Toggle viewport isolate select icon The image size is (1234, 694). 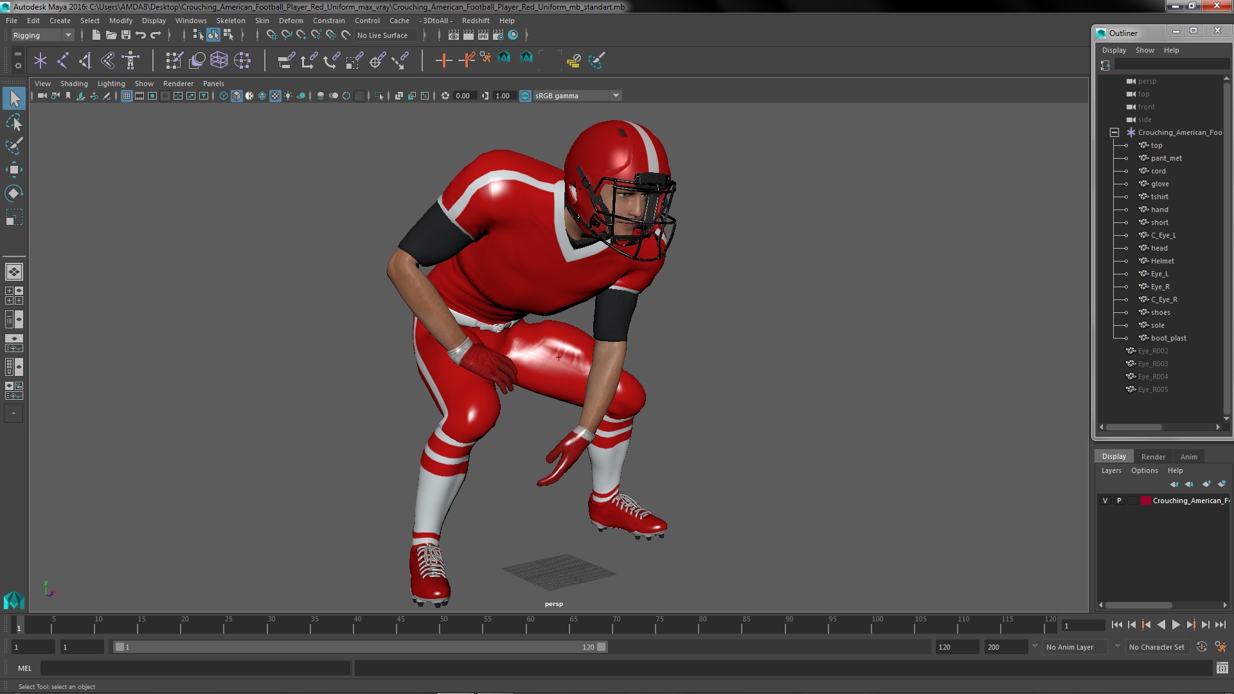[379, 96]
